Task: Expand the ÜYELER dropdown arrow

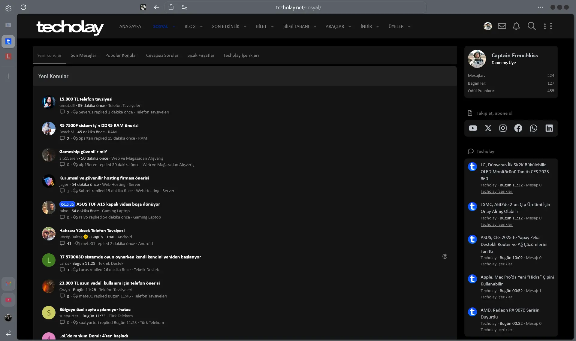Action: pos(409,26)
